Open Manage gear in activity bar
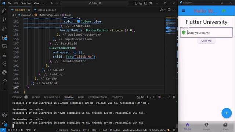This screenshot has width=235, height=132. coord(4,124)
